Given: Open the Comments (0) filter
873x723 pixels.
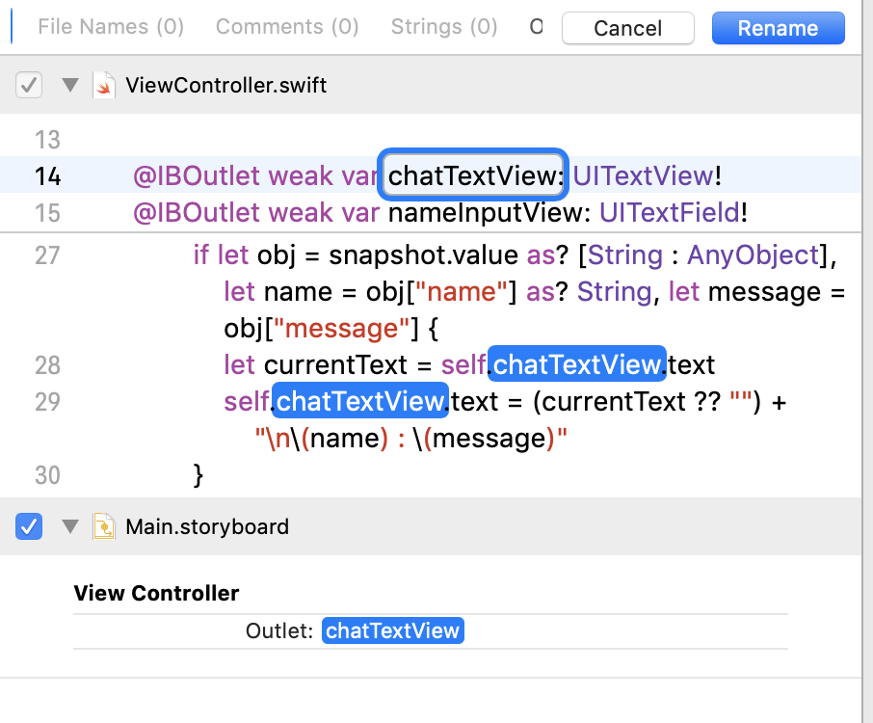Looking at the screenshot, I should click(x=286, y=27).
